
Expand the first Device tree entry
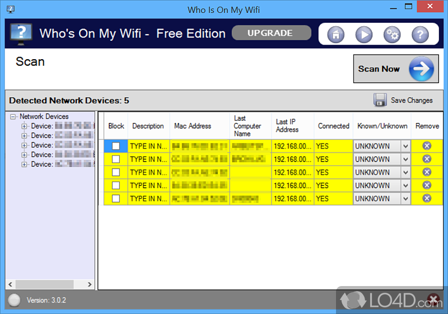24,126
